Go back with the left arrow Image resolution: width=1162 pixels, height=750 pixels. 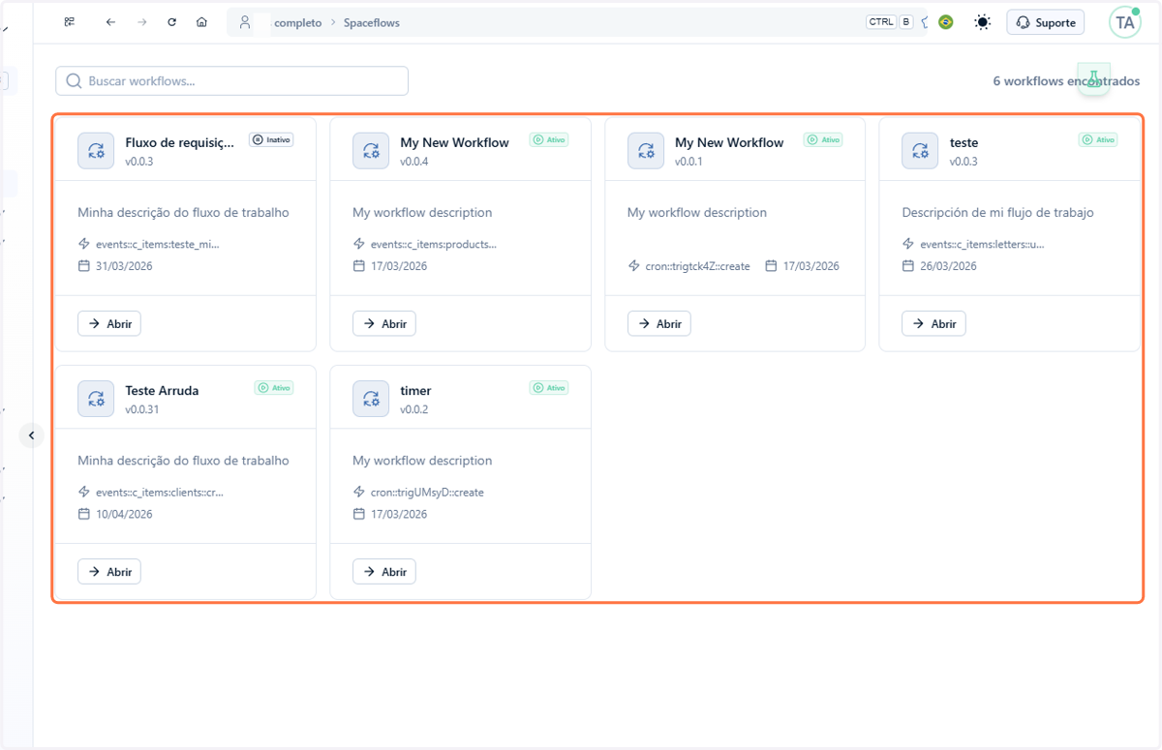pyautogui.click(x=110, y=21)
